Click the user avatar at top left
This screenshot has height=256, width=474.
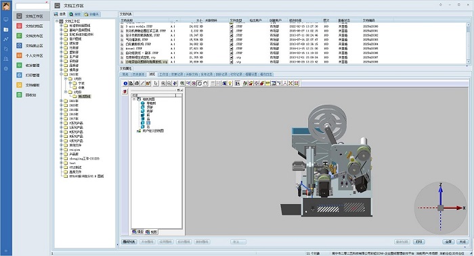[5, 5]
